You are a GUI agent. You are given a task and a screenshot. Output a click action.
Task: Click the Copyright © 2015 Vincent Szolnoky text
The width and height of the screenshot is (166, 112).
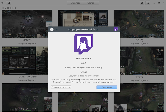tap(84, 76)
